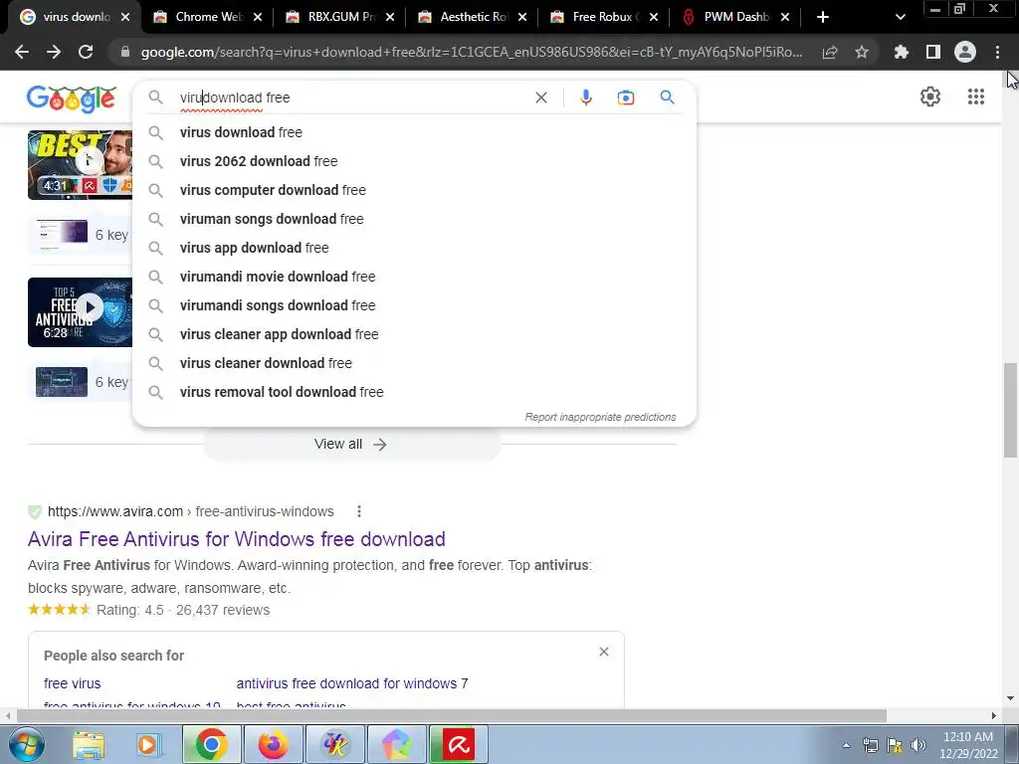Bookmark this page with star icon
This screenshot has width=1019, height=764.
click(x=862, y=52)
